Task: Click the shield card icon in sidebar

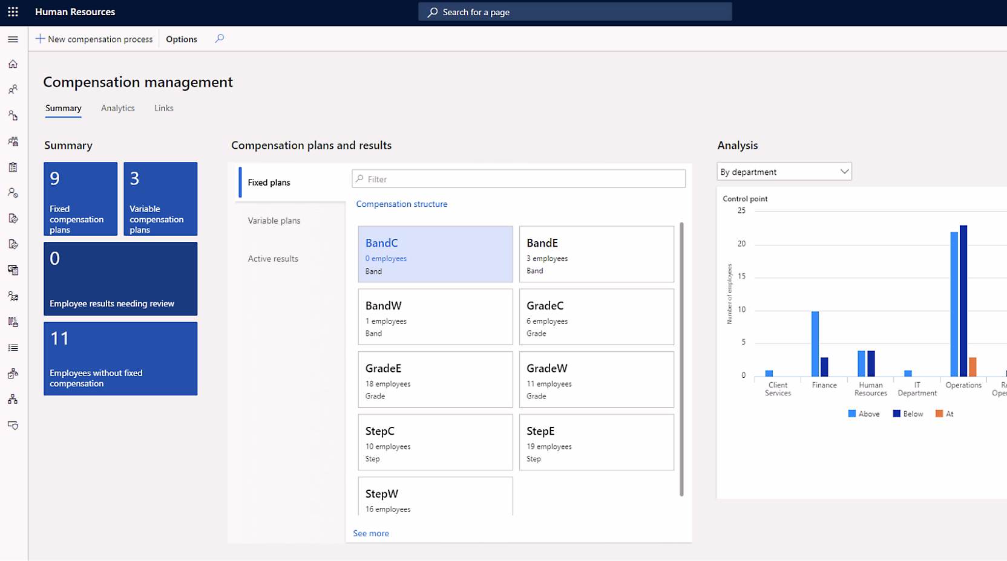Action: (13, 426)
